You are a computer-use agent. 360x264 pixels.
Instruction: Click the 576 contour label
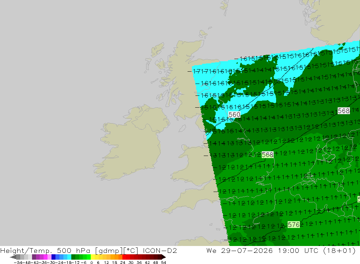294,224
